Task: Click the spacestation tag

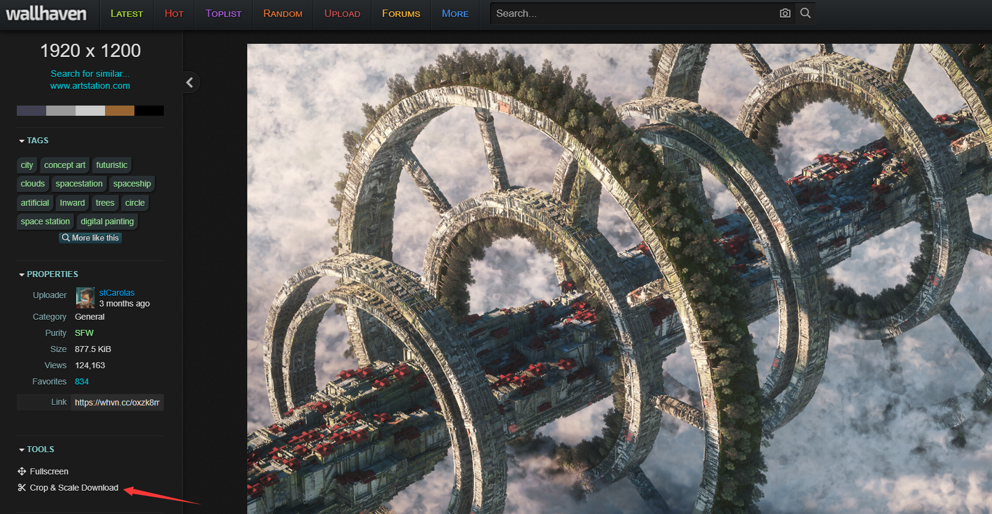Action: pos(79,184)
